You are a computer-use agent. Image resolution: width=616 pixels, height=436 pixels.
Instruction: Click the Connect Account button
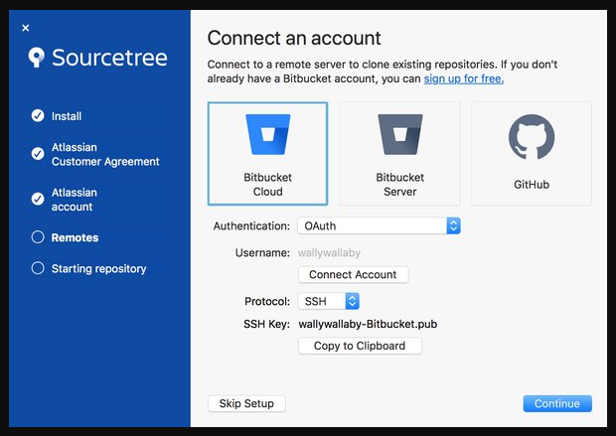tap(353, 275)
